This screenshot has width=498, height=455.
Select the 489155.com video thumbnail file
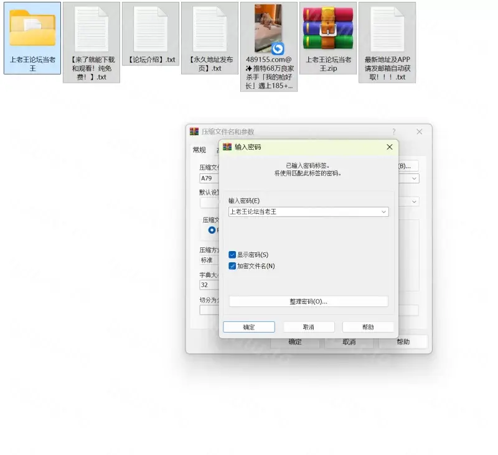[x=268, y=29]
